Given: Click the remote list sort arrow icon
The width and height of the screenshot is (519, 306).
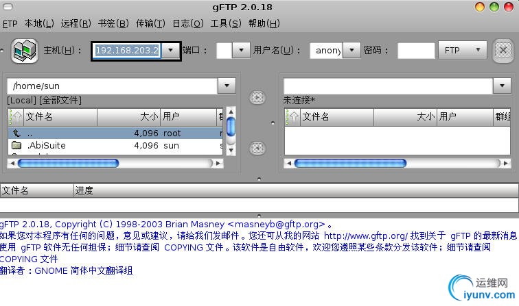Looking at the screenshot, I should [x=292, y=116].
